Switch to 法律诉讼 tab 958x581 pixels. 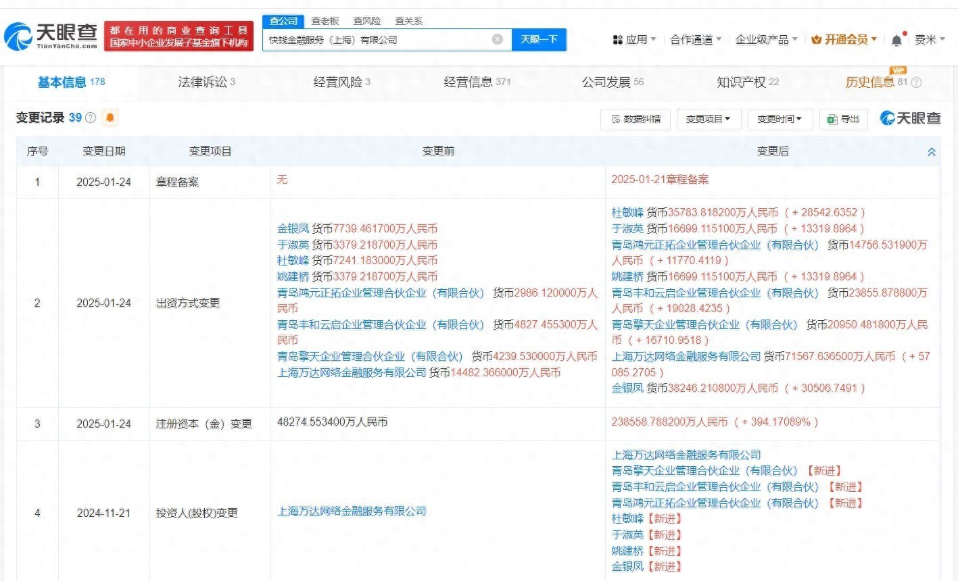206,82
